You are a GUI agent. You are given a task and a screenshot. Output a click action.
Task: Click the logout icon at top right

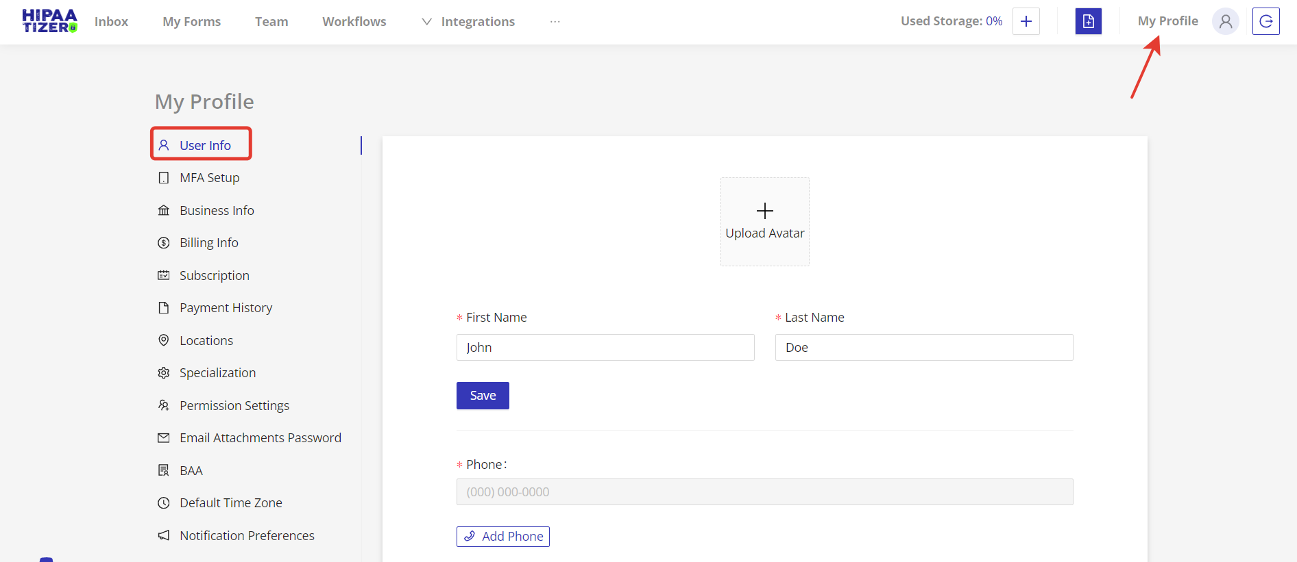pos(1265,21)
